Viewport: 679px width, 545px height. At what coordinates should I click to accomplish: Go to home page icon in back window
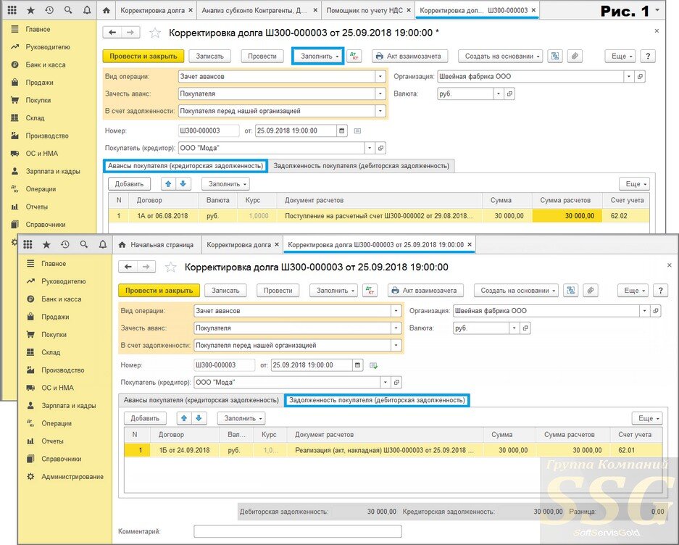tap(106, 10)
